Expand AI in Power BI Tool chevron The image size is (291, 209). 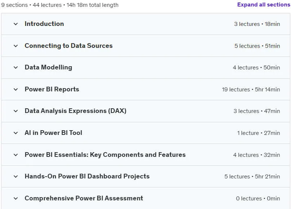(x=16, y=133)
